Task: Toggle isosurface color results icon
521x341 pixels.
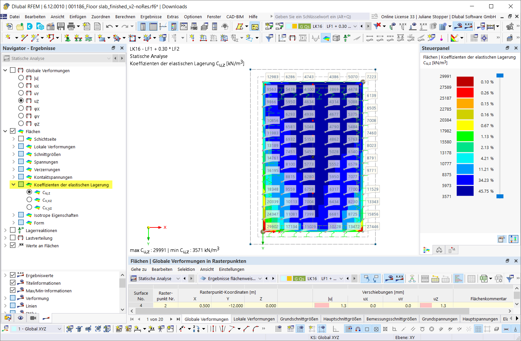Action: coord(326,38)
